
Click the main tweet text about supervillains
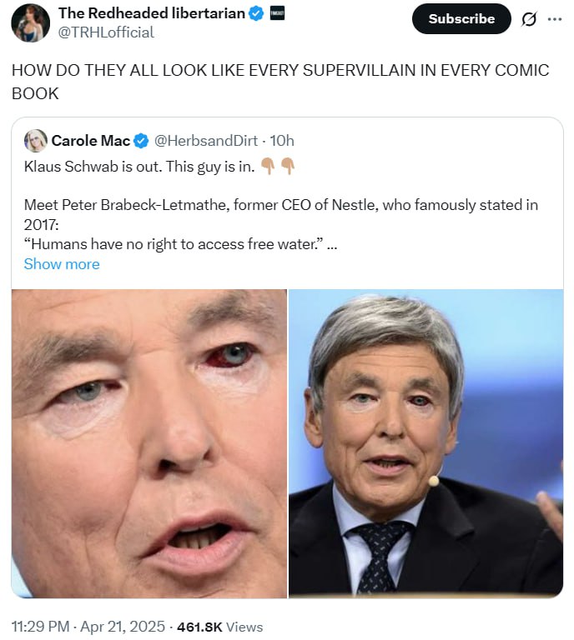point(280,82)
